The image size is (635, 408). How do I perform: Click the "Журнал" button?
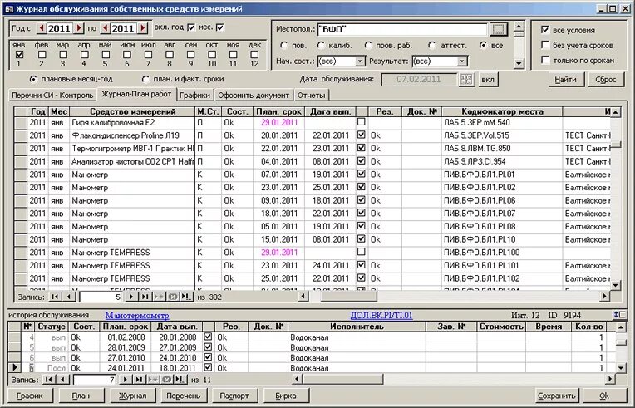pyautogui.click(x=133, y=396)
